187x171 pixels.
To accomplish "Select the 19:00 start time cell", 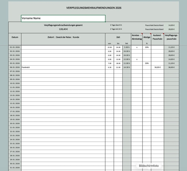I will click(110, 47).
